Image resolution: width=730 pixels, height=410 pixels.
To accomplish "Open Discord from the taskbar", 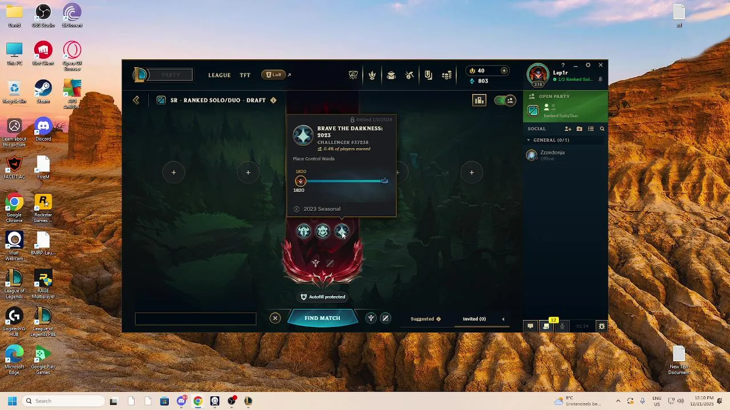I will [181, 401].
